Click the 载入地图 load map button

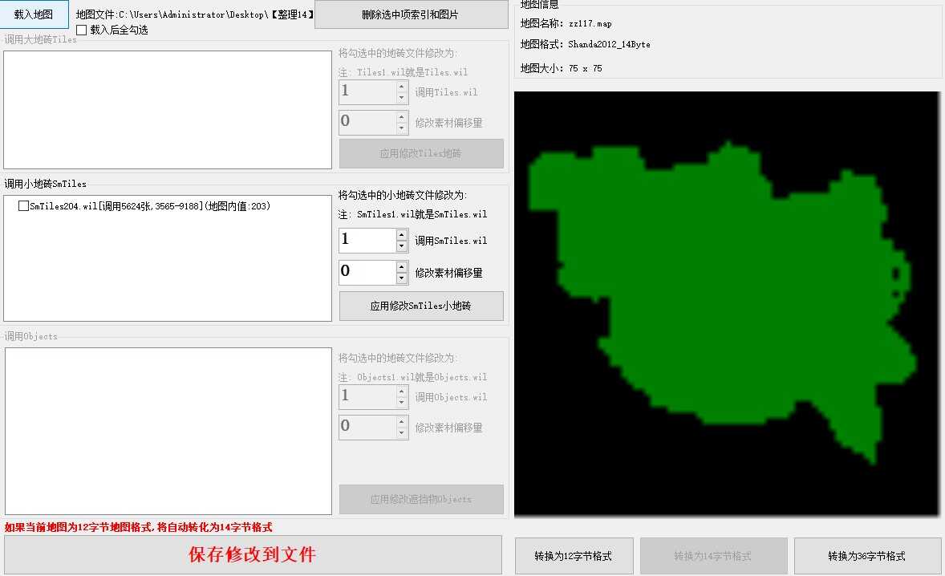[x=34, y=14]
